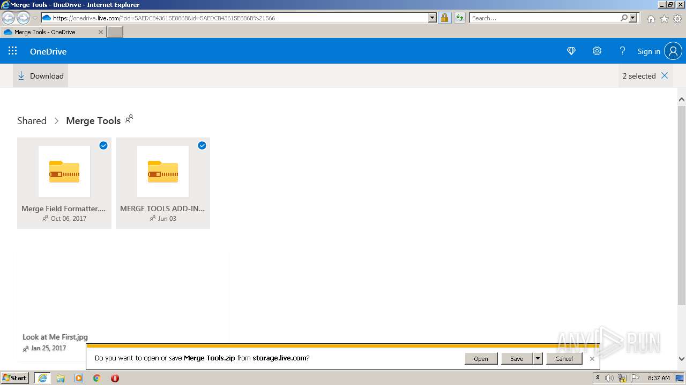Click Open in the download bar
The height and width of the screenshot is (385, 686).
pyautogui.click(x=481, y=358)
